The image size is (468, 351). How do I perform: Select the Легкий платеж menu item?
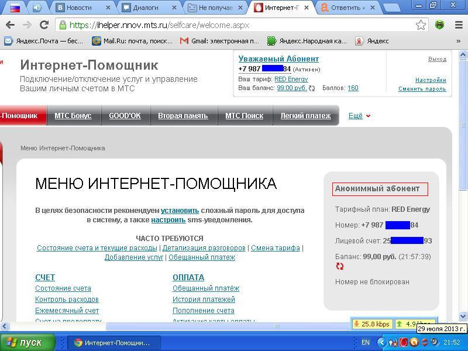305,116
